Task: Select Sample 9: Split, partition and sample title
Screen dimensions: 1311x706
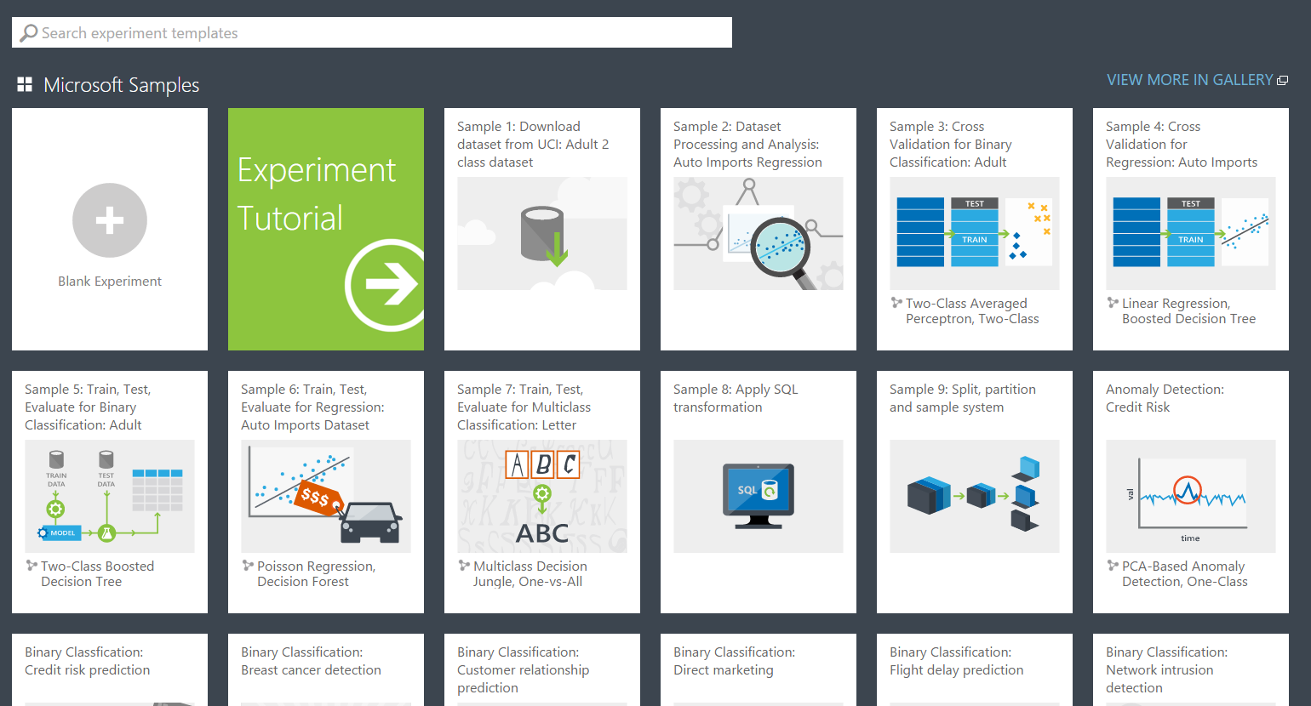Action: [x=963, y=398]
